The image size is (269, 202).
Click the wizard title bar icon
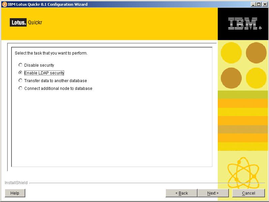[5, 4]
